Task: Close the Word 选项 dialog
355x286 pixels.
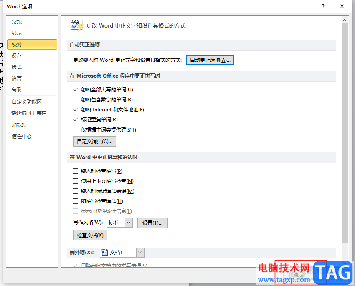Action: click(x=342, y=6)
